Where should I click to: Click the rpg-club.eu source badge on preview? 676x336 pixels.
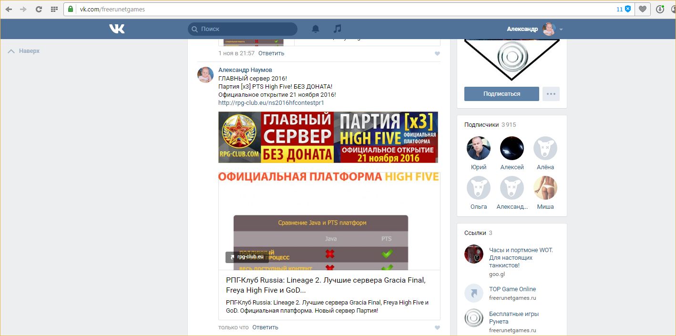pyautogui.click(x=247, y=257)
